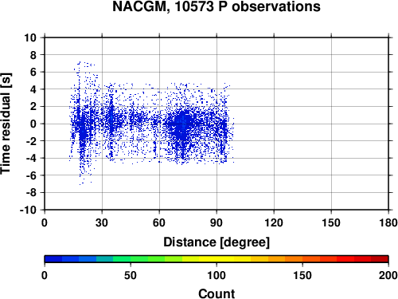The height and width of the screenshot is (299, 398).
Task: Click the x-axis tick label '60'
Action: pos(159,222)
